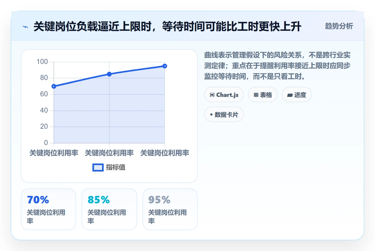Click the 进度 tag chip
The height and width of the screenshot is (251, 375).
click(297, 95)
